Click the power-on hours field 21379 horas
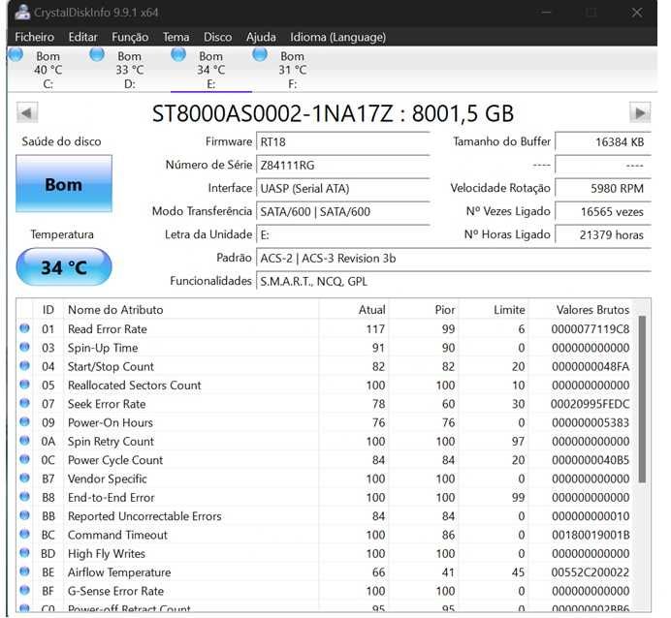Screen dimensions: 671x618 (x=603, y=234)
